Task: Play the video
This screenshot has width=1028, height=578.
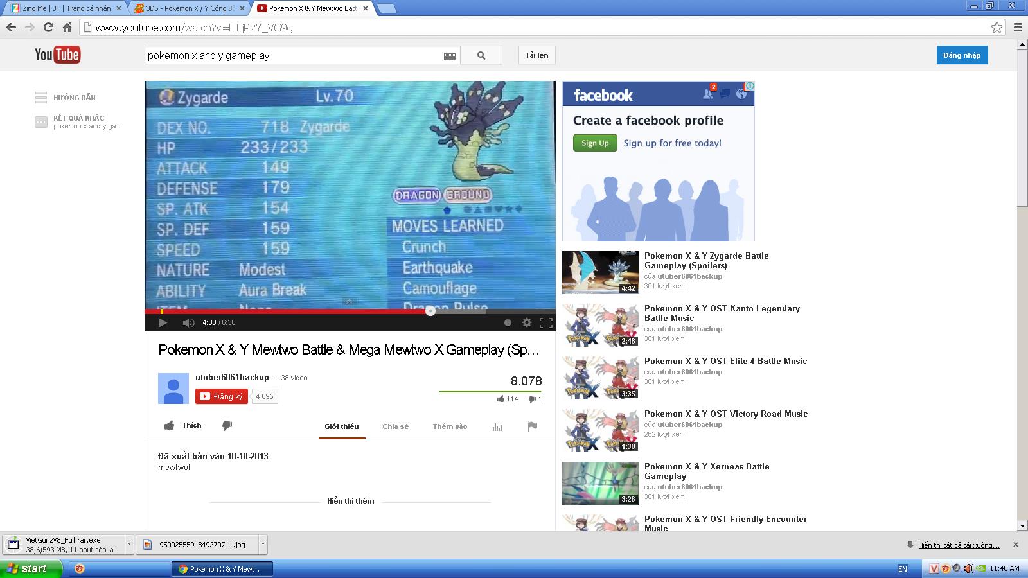Action: (163, 322)
